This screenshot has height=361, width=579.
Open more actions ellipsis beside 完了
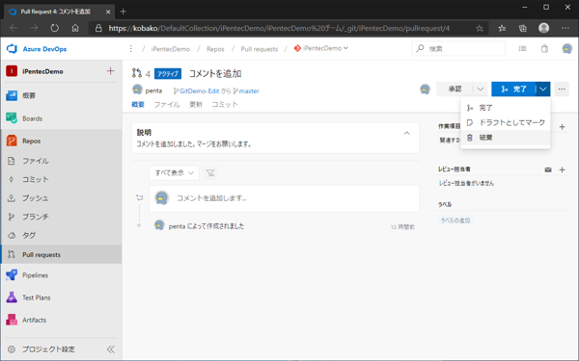pos(562,90)
